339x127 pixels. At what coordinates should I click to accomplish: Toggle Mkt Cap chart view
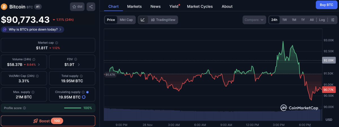[x=126, y=20]
